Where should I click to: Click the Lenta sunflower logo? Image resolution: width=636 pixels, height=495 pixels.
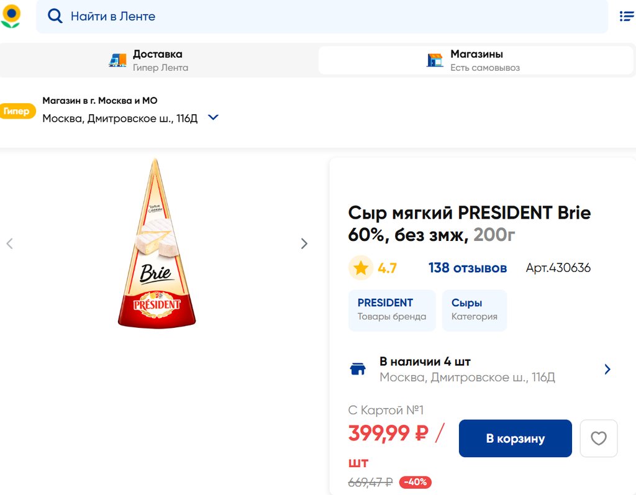11,16
